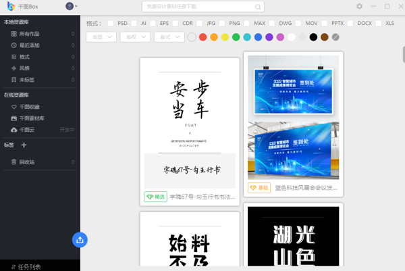405x271 pixels.
Task: Add a new tag with plus icon
Action: [24, 145]
